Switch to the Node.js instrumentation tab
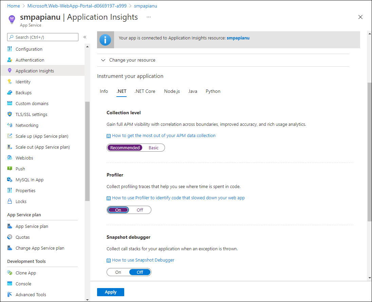The height and width of the screenshot is (302, 372). click(x=172, y=91)
